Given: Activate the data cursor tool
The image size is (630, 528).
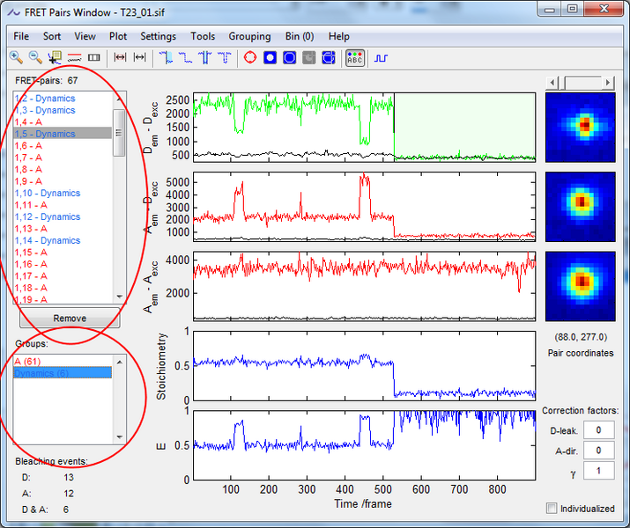Looking at the screenshot, I should click(x=56, y=57).
